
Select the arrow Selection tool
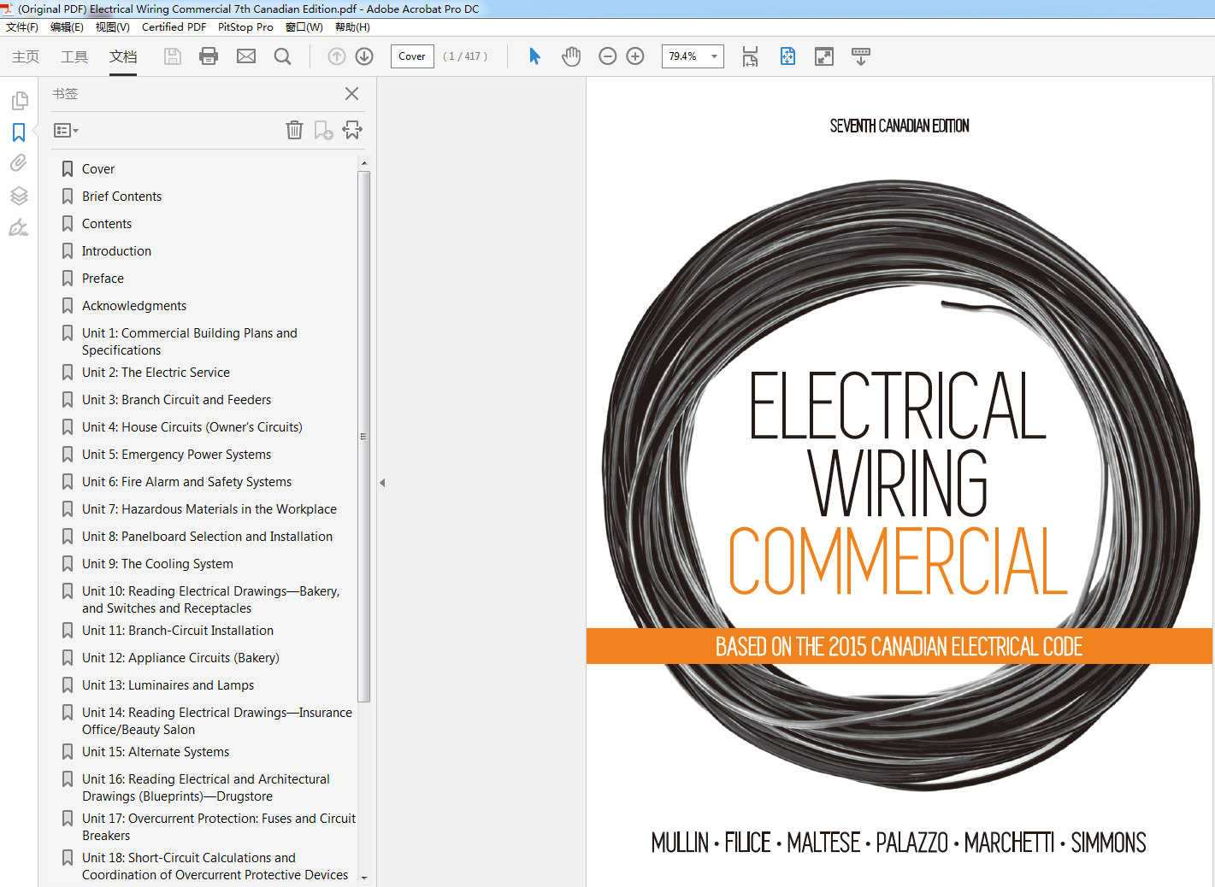coord(534,56)
